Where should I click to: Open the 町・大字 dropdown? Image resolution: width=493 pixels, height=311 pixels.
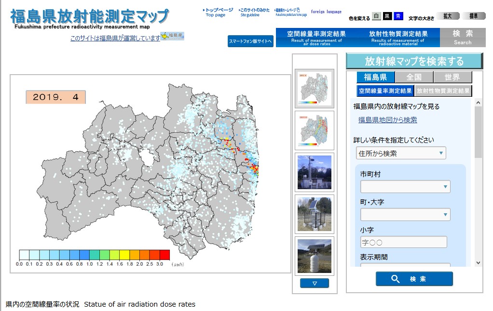pyautogui.click(x=405, y=215)
